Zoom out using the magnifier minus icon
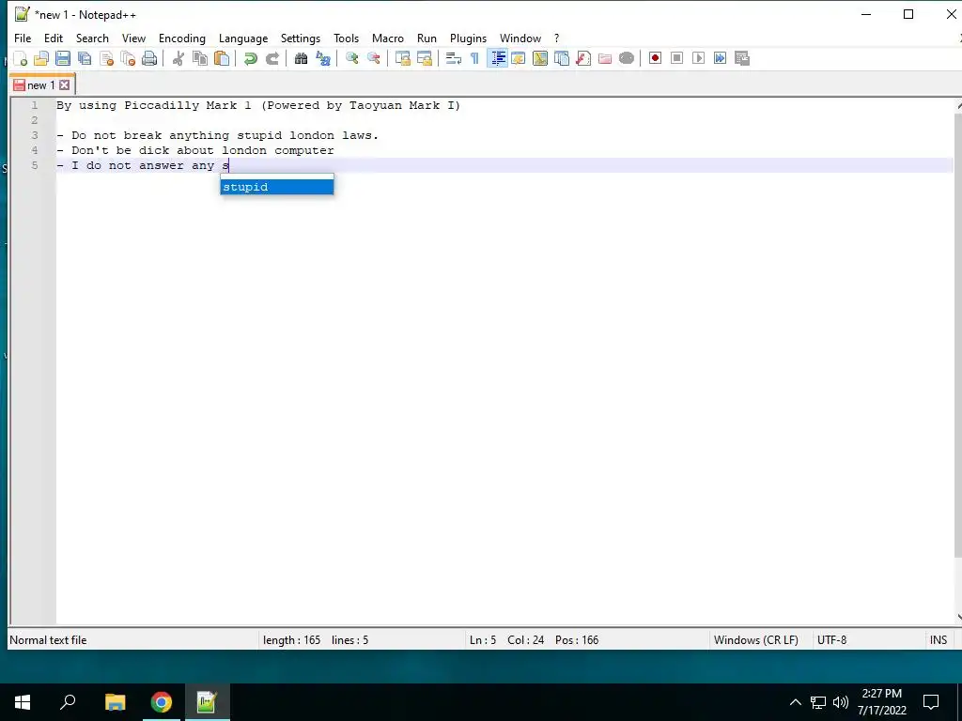The width and height of the screenshot is (962, 721). pyautogui.click(x=374, y=58)
